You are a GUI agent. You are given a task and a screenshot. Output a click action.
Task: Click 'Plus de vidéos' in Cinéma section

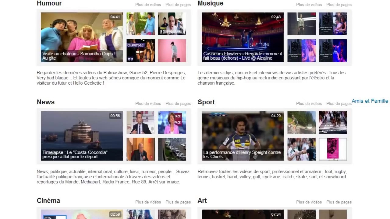tap(148, 202)
